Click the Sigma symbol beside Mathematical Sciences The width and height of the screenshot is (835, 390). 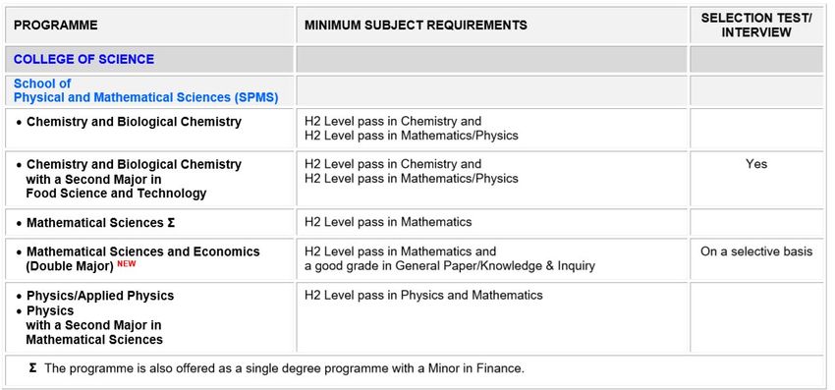[x=171, y=223]
